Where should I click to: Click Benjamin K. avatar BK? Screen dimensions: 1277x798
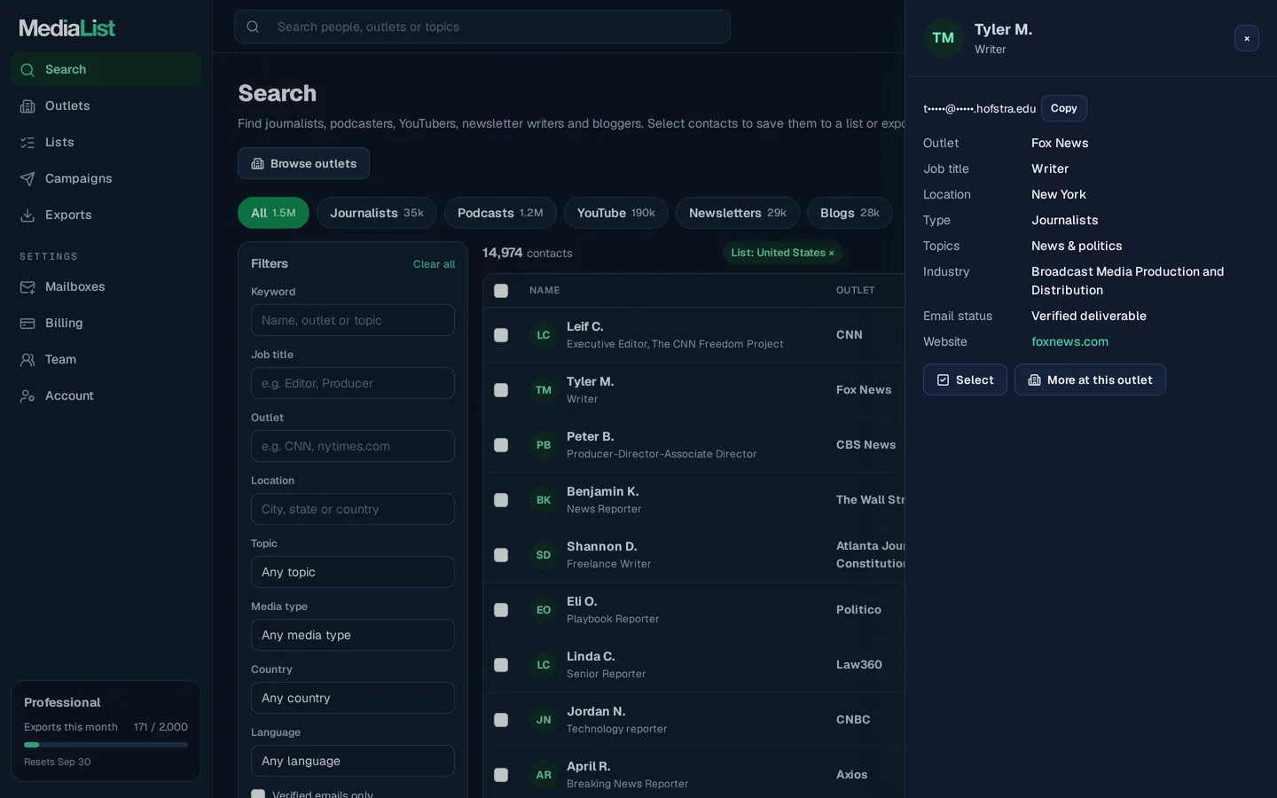point(544,500)
